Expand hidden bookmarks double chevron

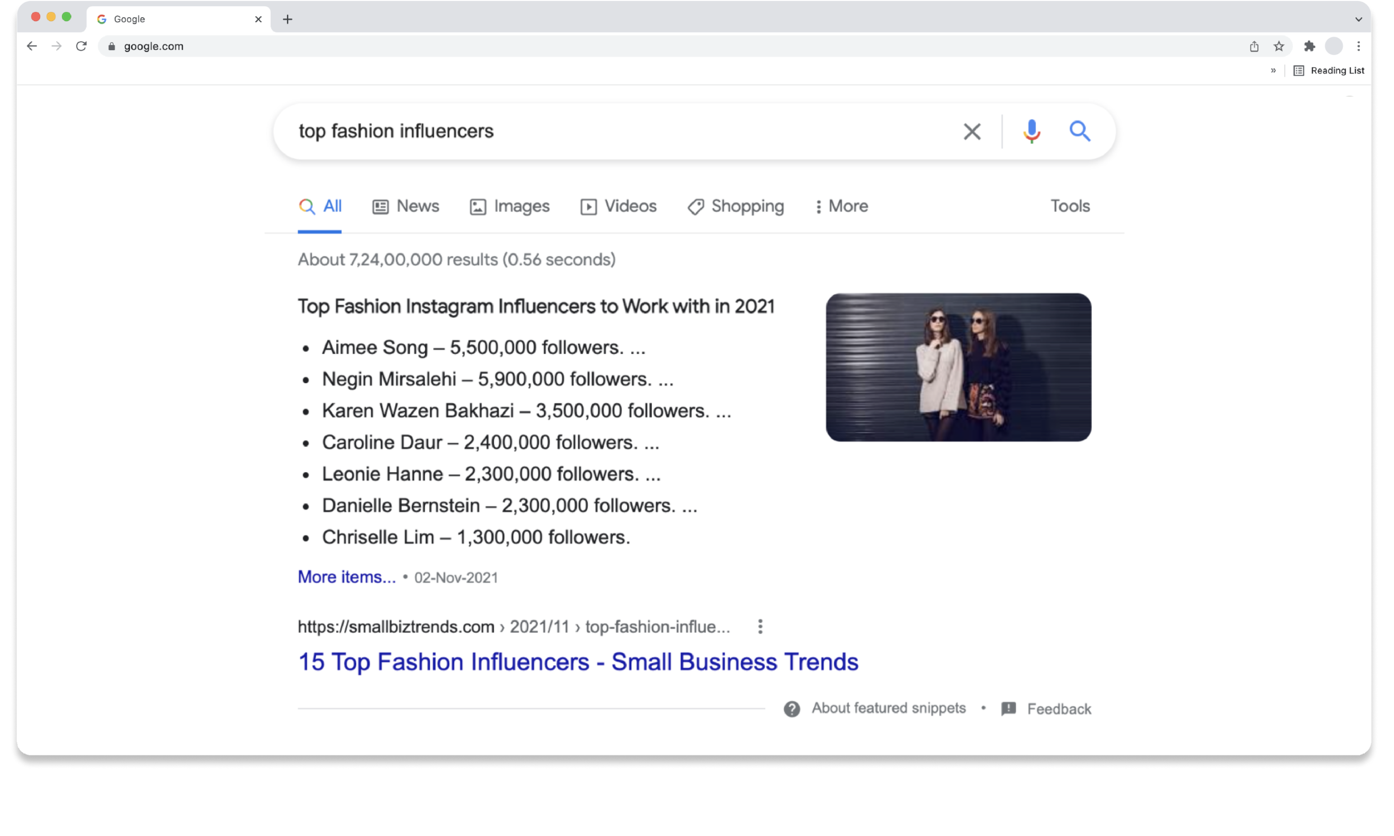pyautogui.click(x=1273, y=71)
